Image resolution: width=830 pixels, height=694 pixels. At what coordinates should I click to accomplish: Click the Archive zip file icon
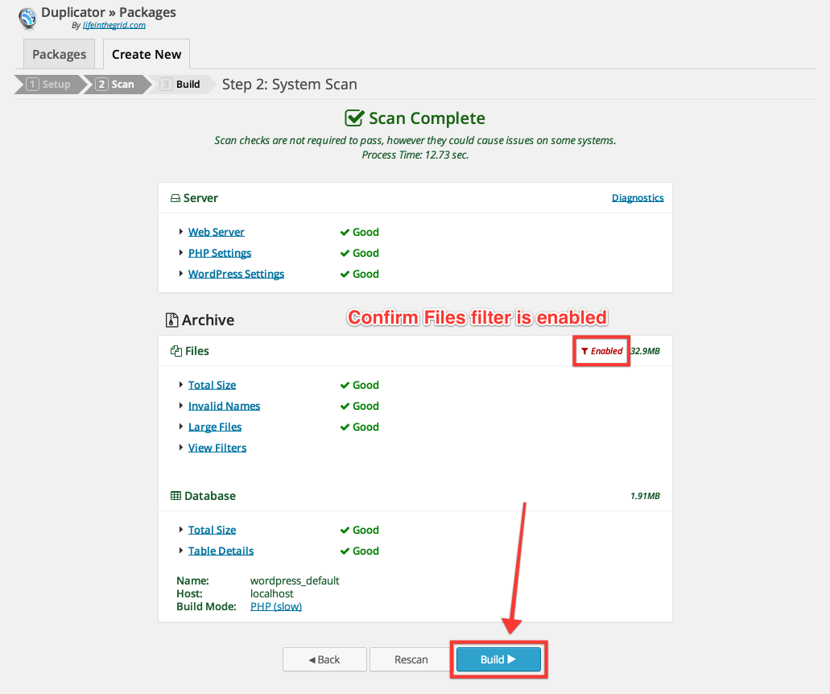[171, 320]
